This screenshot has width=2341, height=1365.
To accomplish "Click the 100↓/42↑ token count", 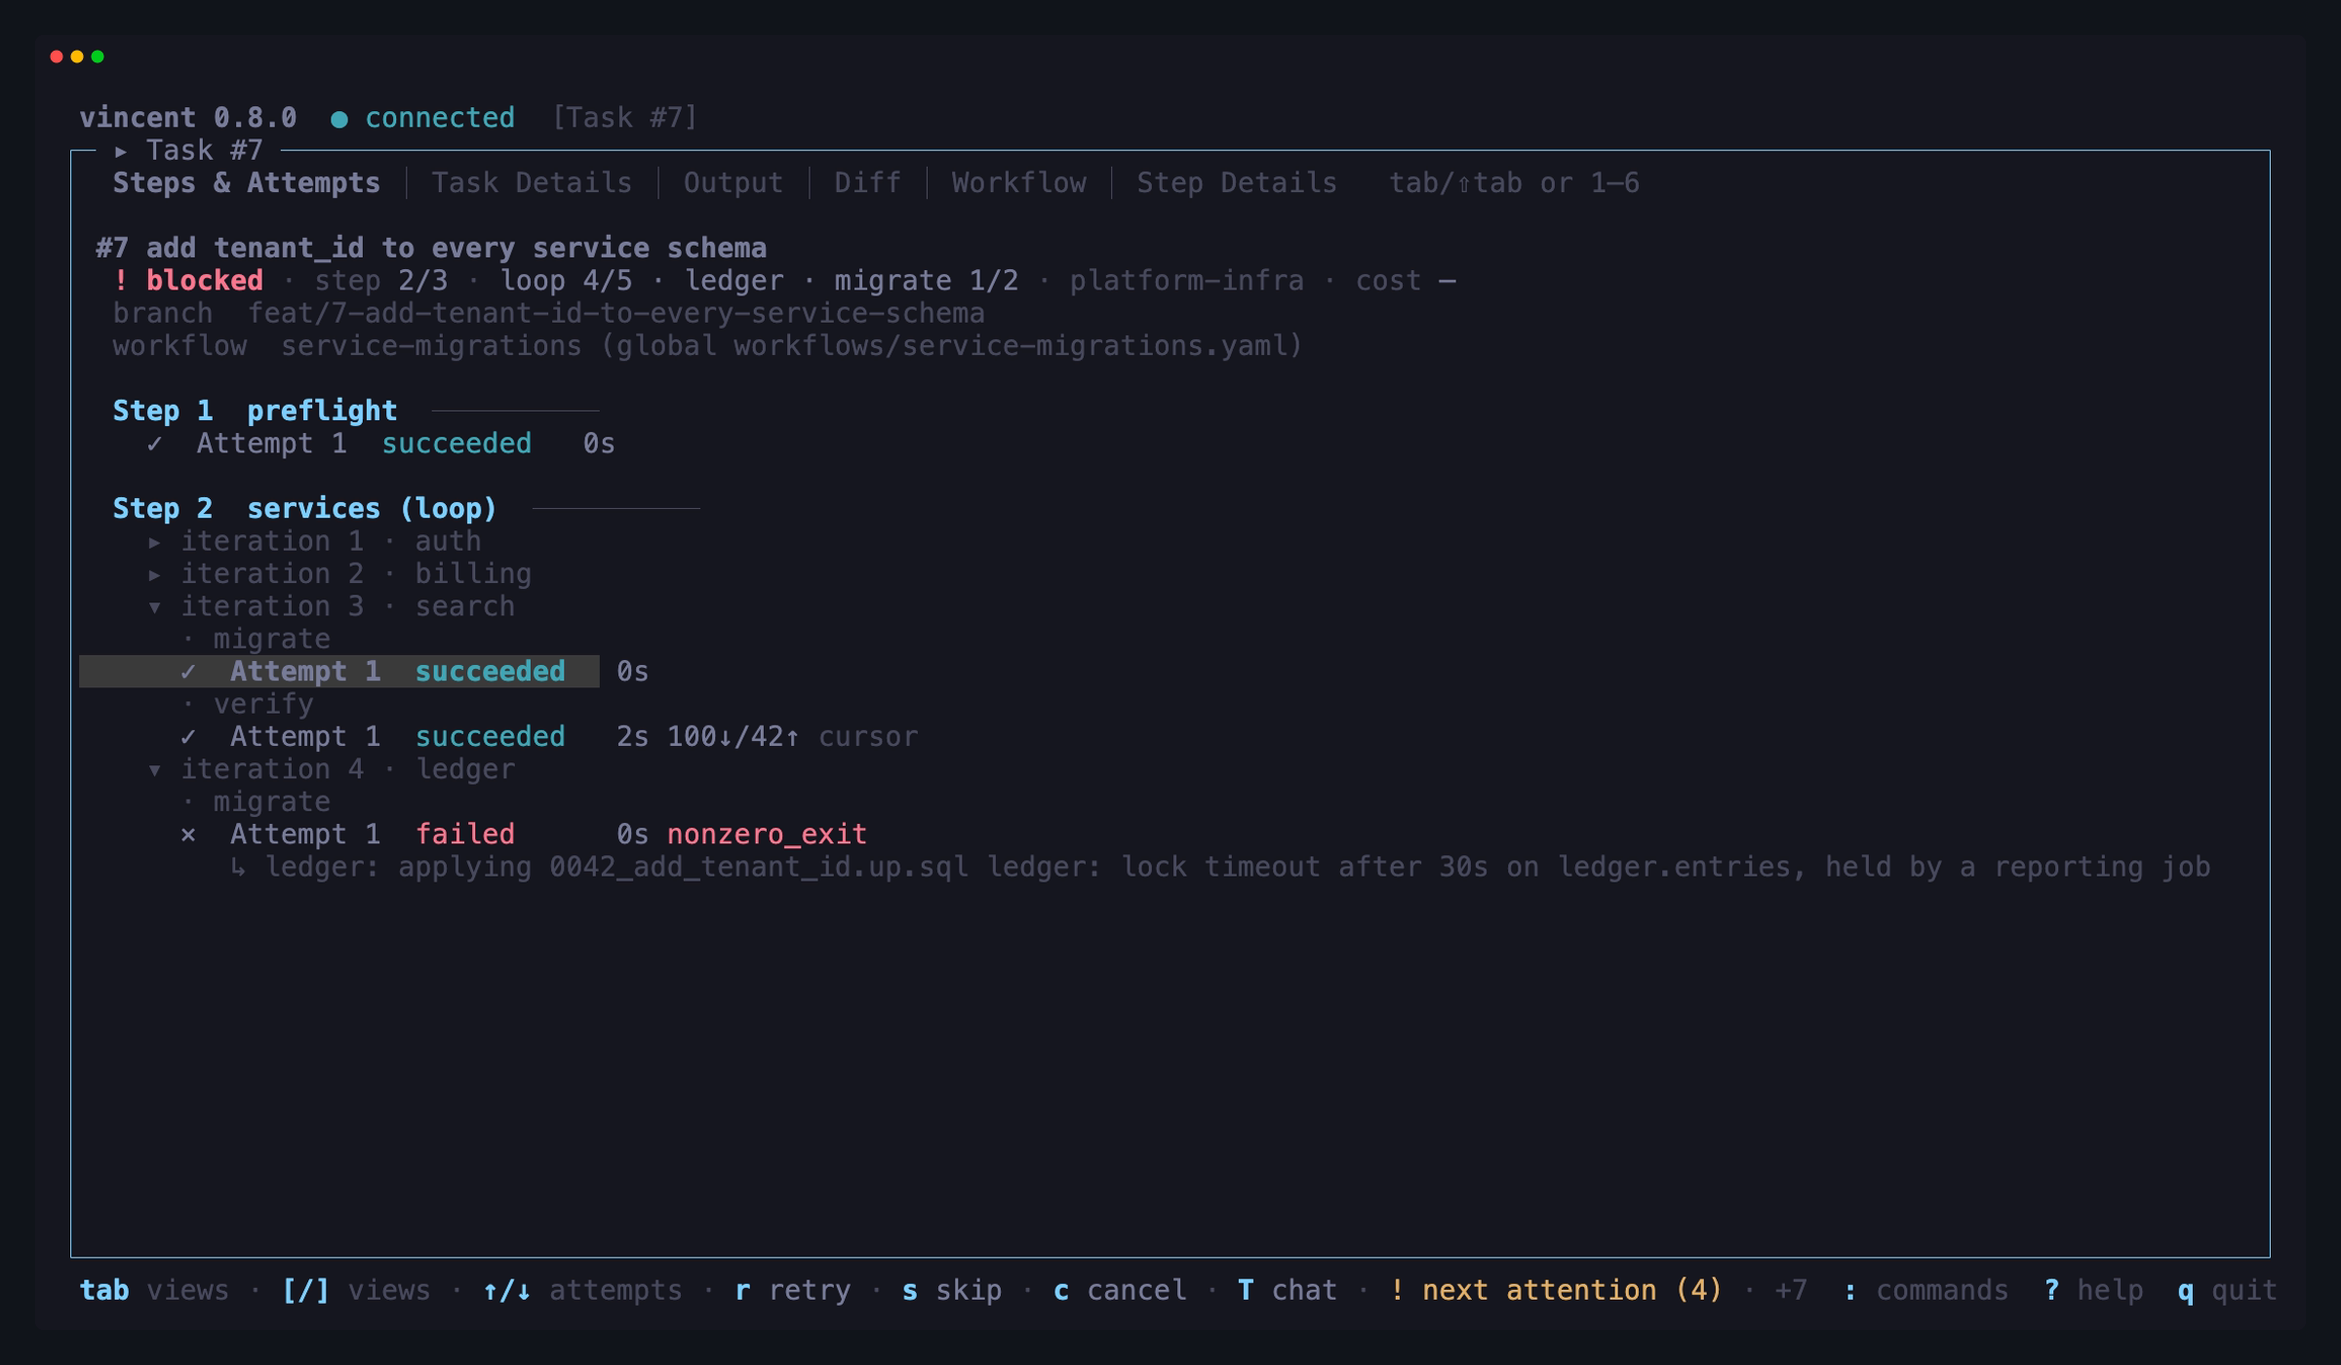I will (x=734, y=737).
